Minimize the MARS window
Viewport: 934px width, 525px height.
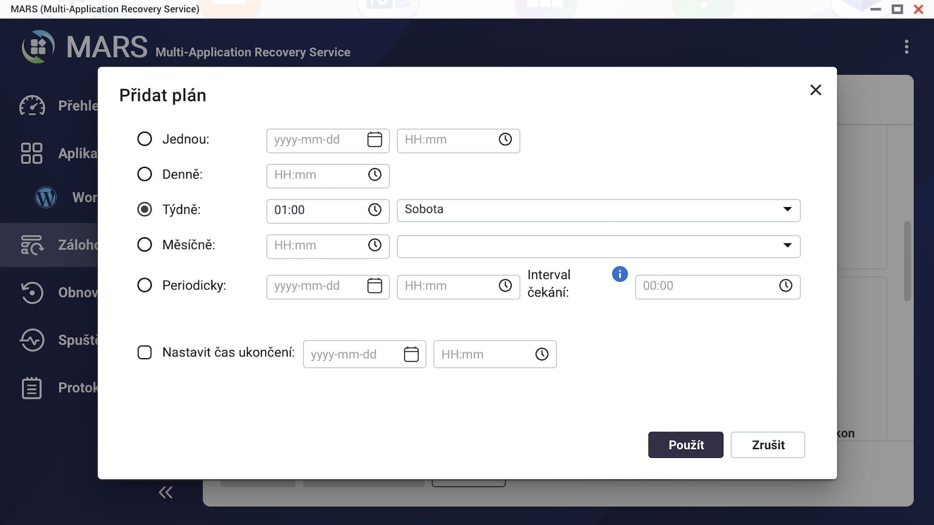point(876,9)
